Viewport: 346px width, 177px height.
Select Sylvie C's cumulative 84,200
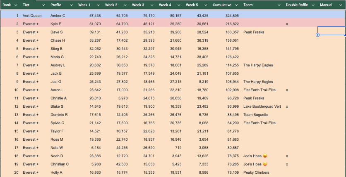coord(233,123)
